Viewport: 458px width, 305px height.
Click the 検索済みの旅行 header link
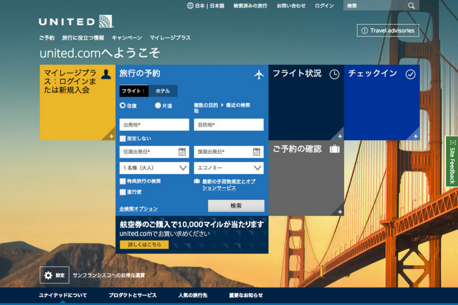pos(250,6)
